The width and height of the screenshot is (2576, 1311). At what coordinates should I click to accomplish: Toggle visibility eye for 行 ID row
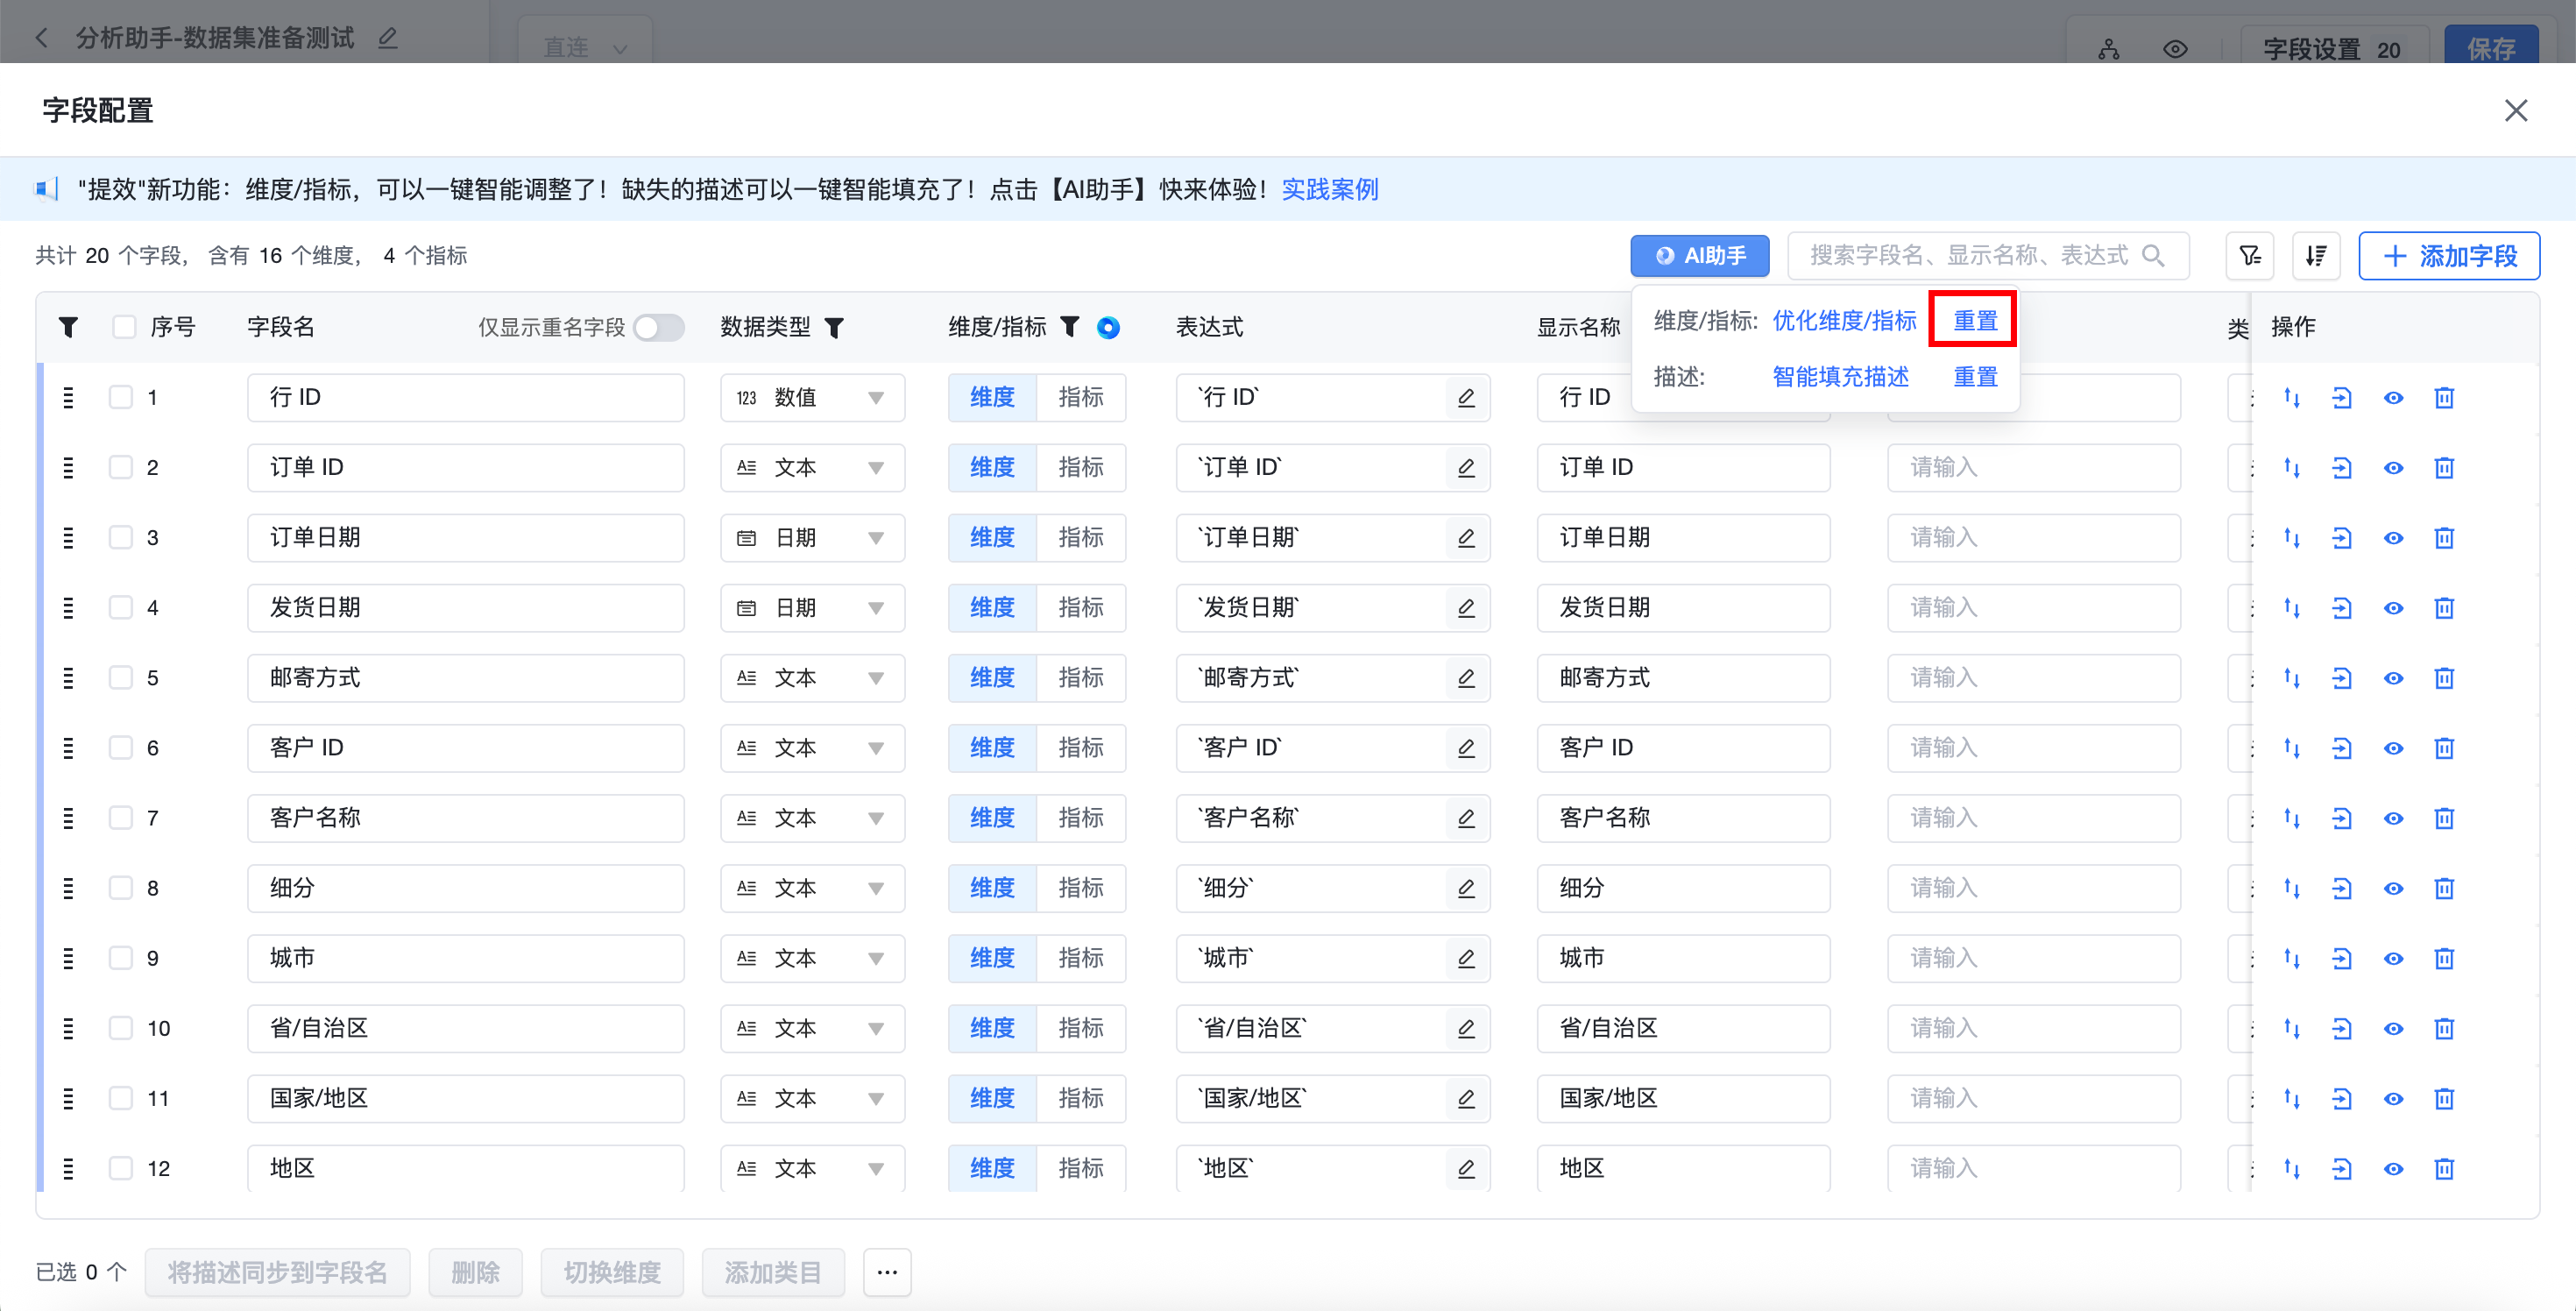2393,398
